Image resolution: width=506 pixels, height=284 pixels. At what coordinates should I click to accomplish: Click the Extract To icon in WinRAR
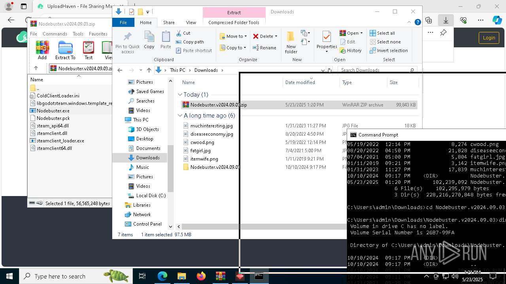[x=65, y=50]
